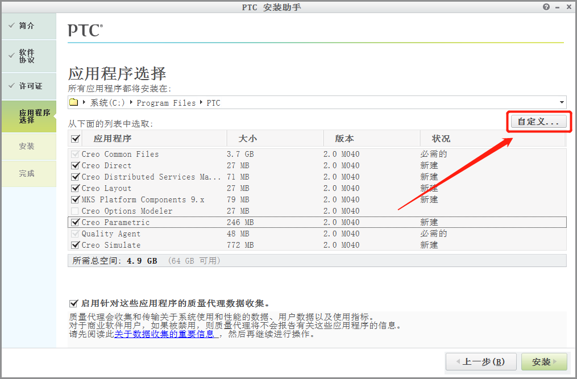Select 完成 step in sidebar
The width and height of the screenshot is (577, 379).
point(29,173)
